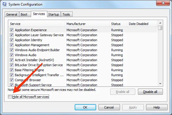Select the Application Experience row name
The width and height of the screenshot is (172, 115).
pos(31,30)
